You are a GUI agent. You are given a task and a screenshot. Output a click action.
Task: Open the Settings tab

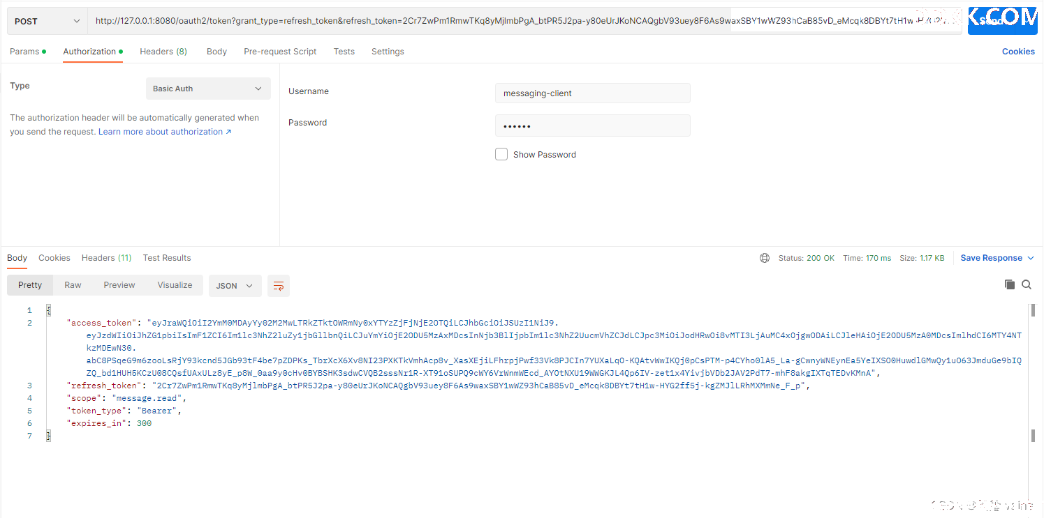click(388, 52)
